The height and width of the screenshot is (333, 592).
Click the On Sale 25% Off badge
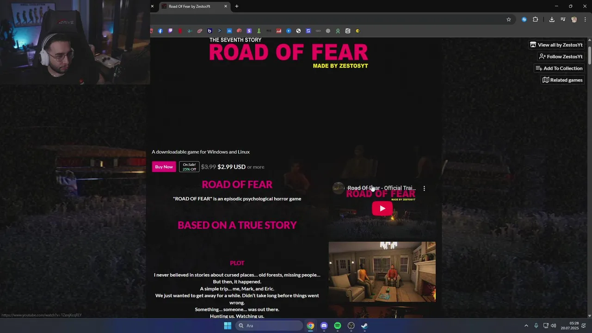point(189,167)
